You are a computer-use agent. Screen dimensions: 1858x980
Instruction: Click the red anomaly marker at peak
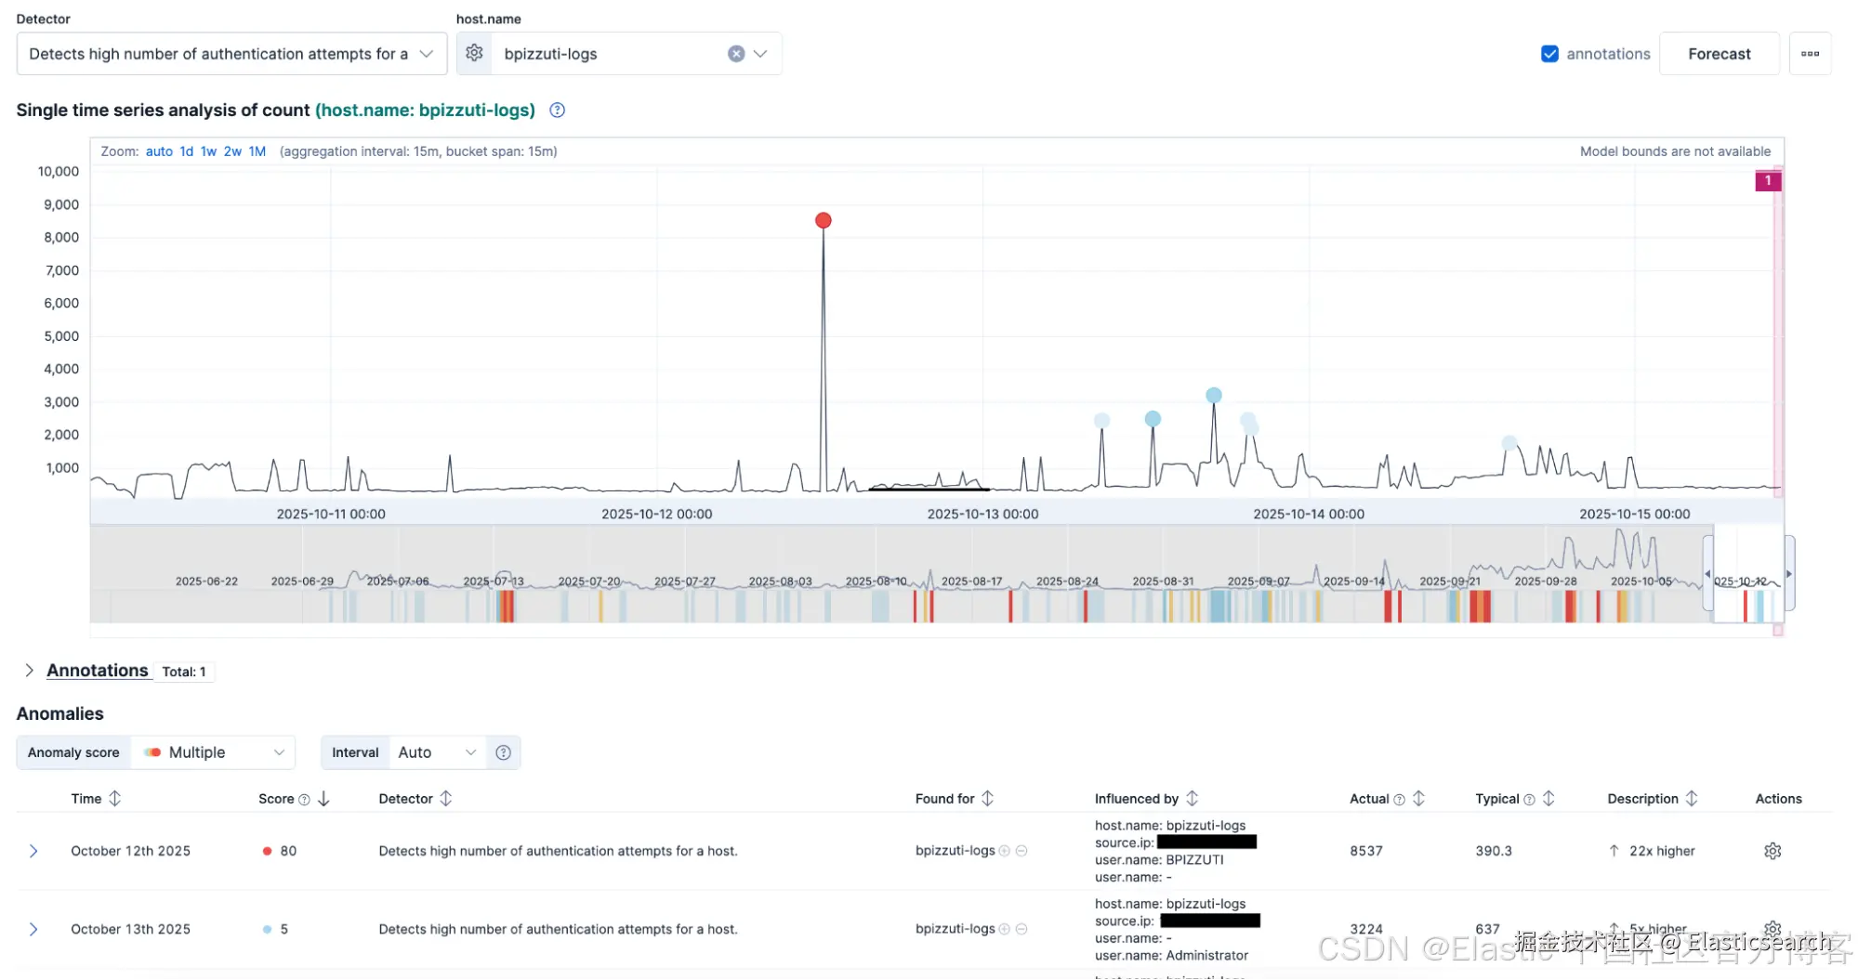(x=823, y=220)
